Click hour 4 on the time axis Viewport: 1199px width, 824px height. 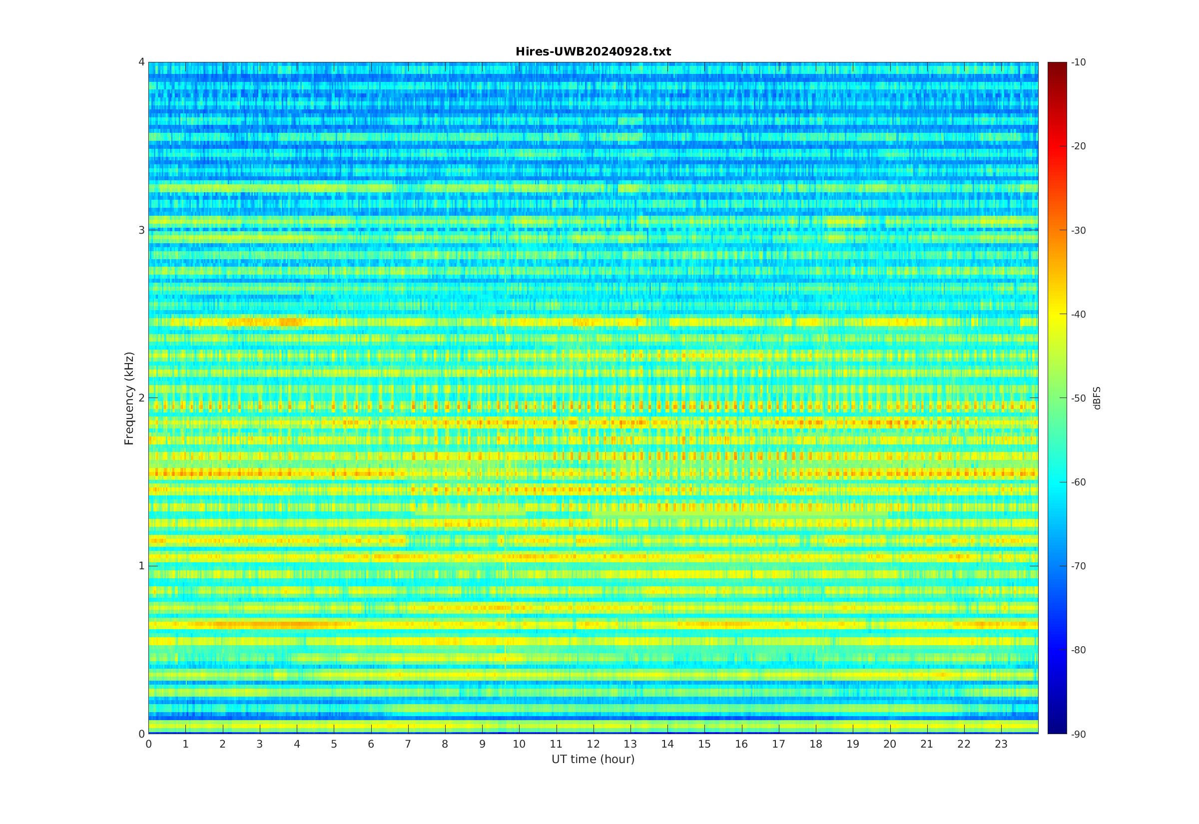tap(297, 744)
